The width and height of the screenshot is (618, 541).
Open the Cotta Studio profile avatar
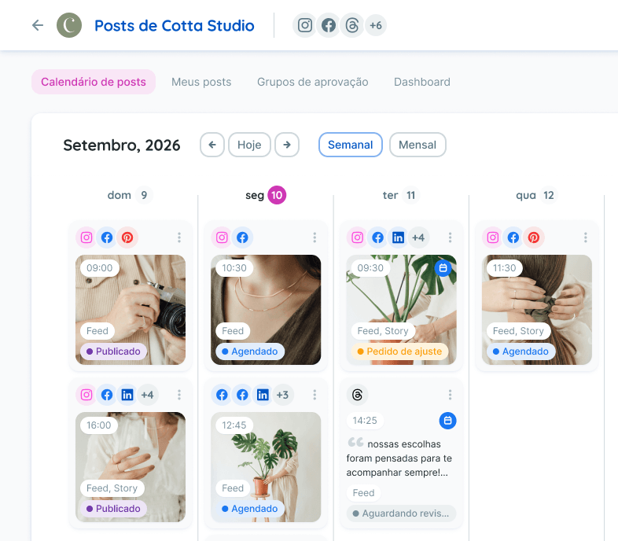[x=69, y=25]
